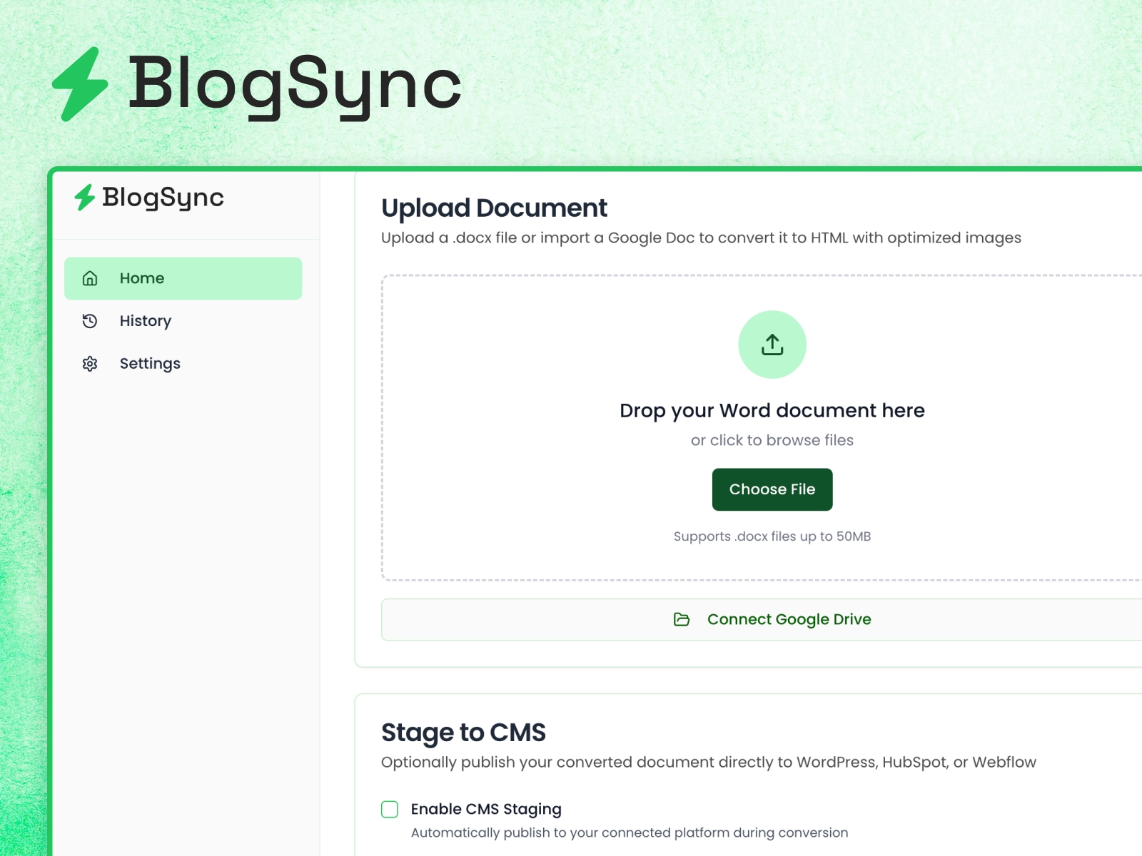This screenshot has width=1142, height=856.
Task: Click the folder icon beside Connect Google Drive
Action: (x=682, y=619)
